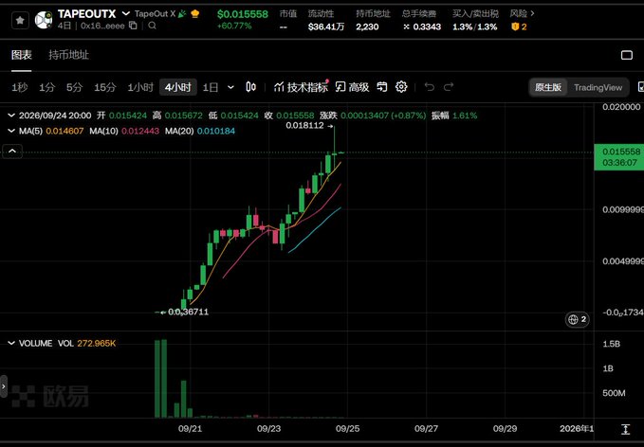The width and height of the screenshot is (644, 447).
Task: Undo the last chart action
Action: point(430,87)
